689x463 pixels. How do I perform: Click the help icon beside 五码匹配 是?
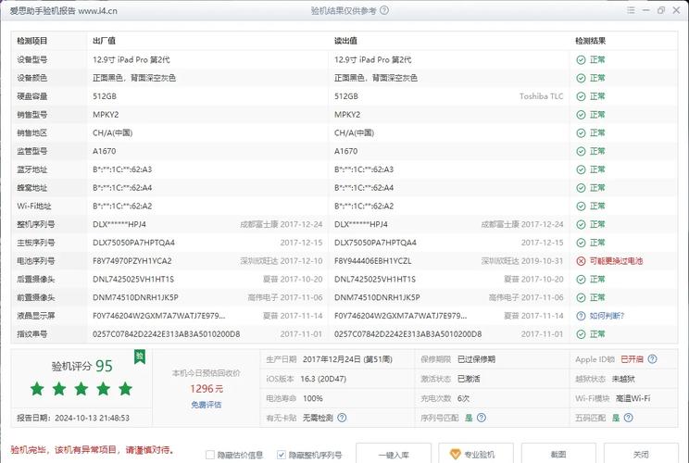point(629,418)
